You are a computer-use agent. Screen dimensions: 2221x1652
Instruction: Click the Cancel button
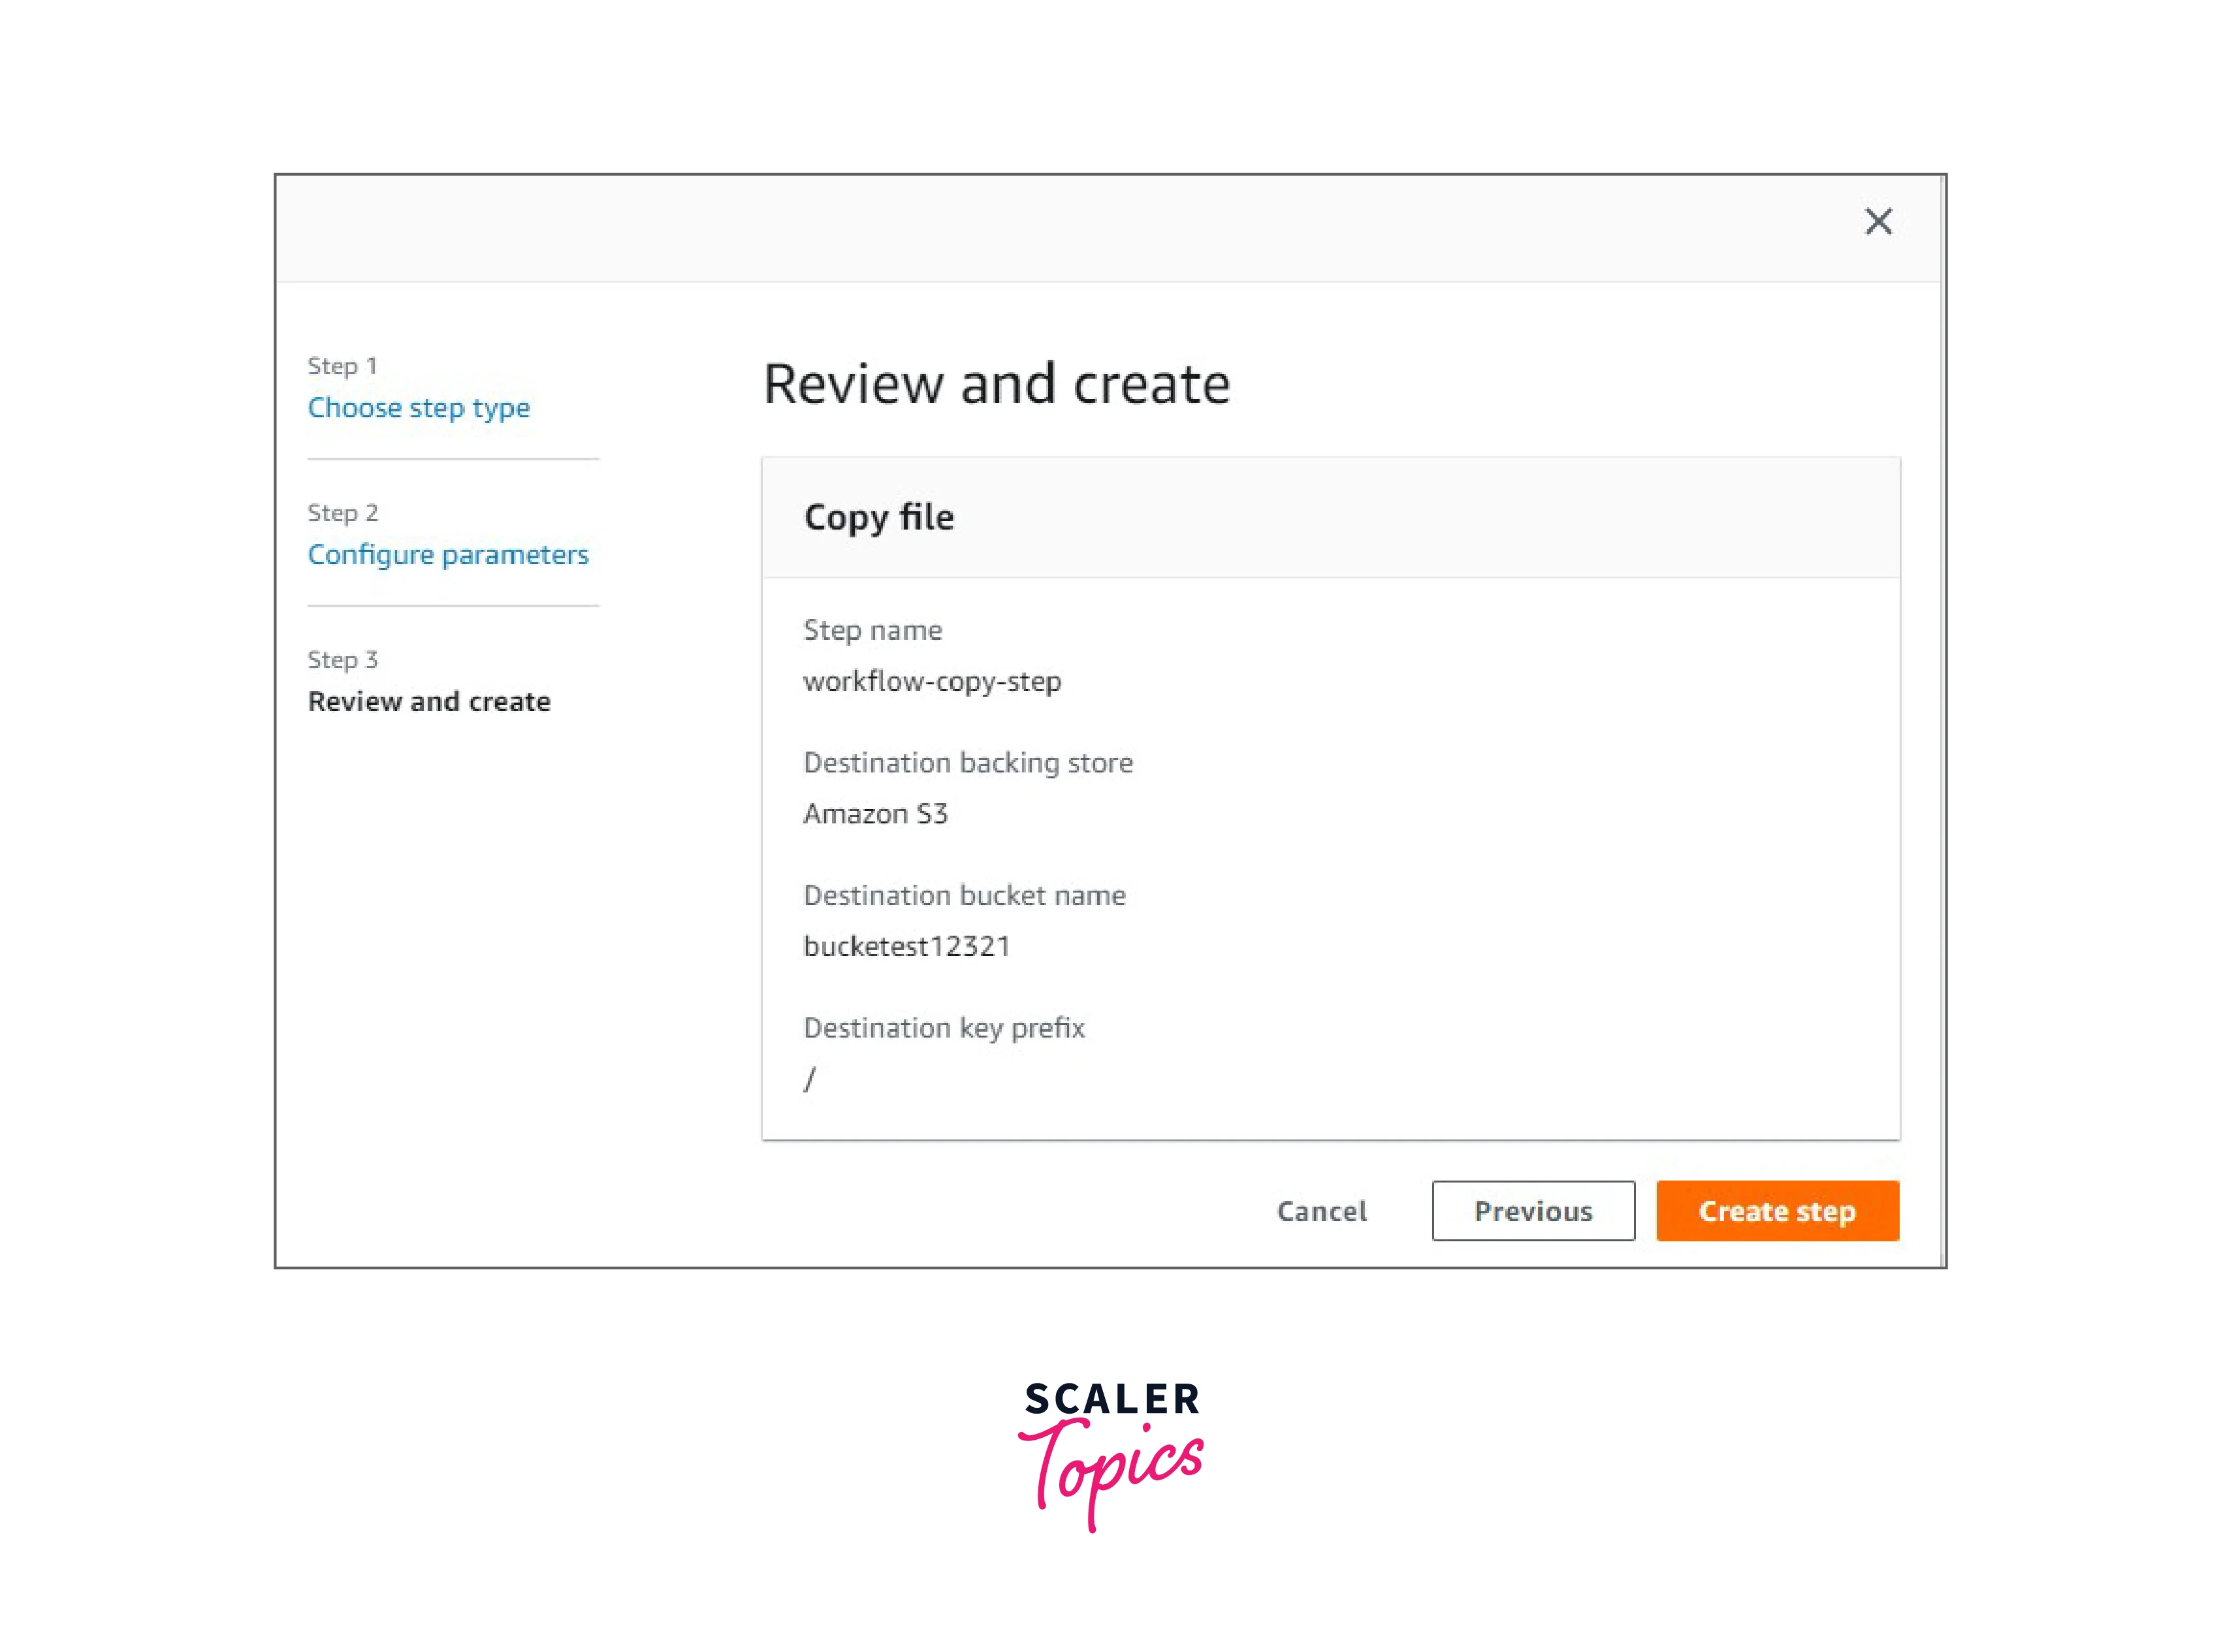pos(1320,1211)
